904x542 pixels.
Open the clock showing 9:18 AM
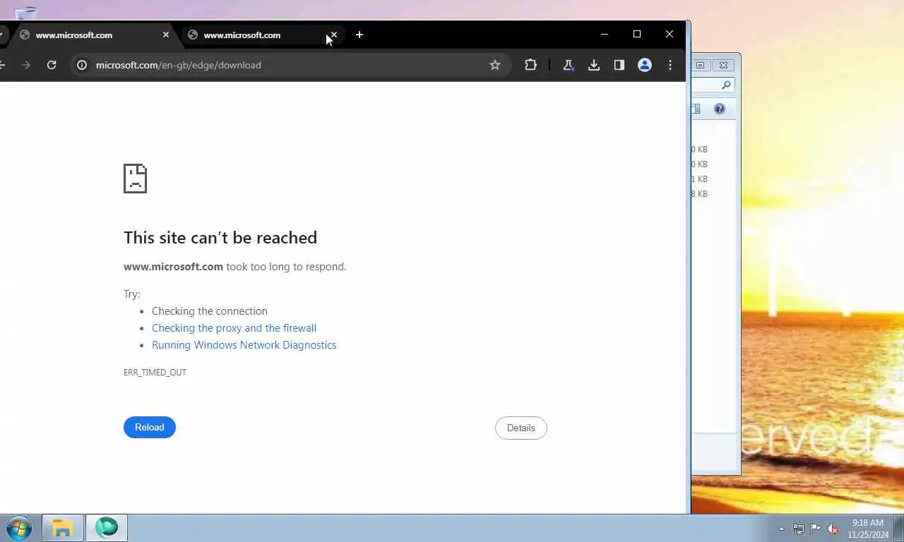[x=868, y=529]
